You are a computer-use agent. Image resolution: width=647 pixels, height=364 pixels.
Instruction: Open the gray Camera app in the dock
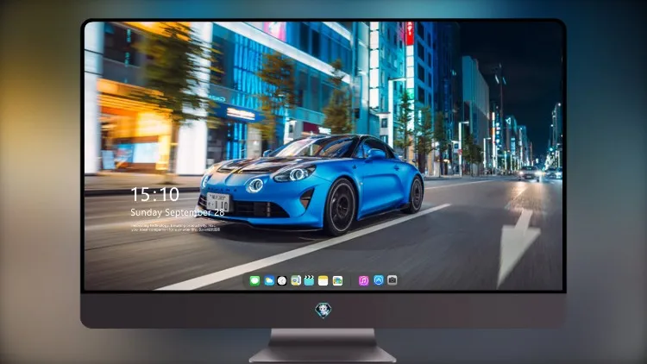392,280
